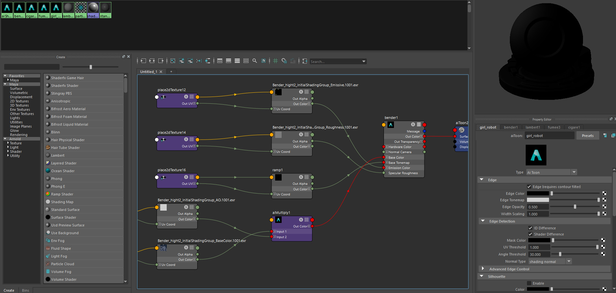Toggle the ID Difference checkbox

[530, 228]
